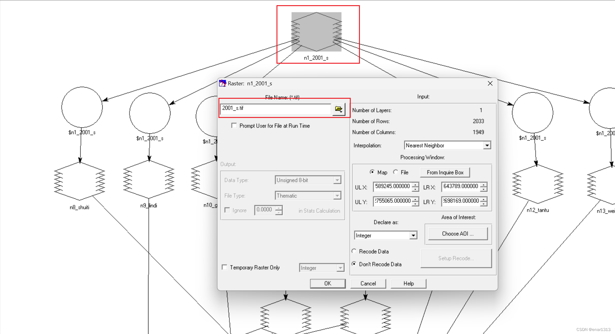This screenshot has height=334, width=615.
Task: Open the file browser folder icon
Action: pos(339,109)
